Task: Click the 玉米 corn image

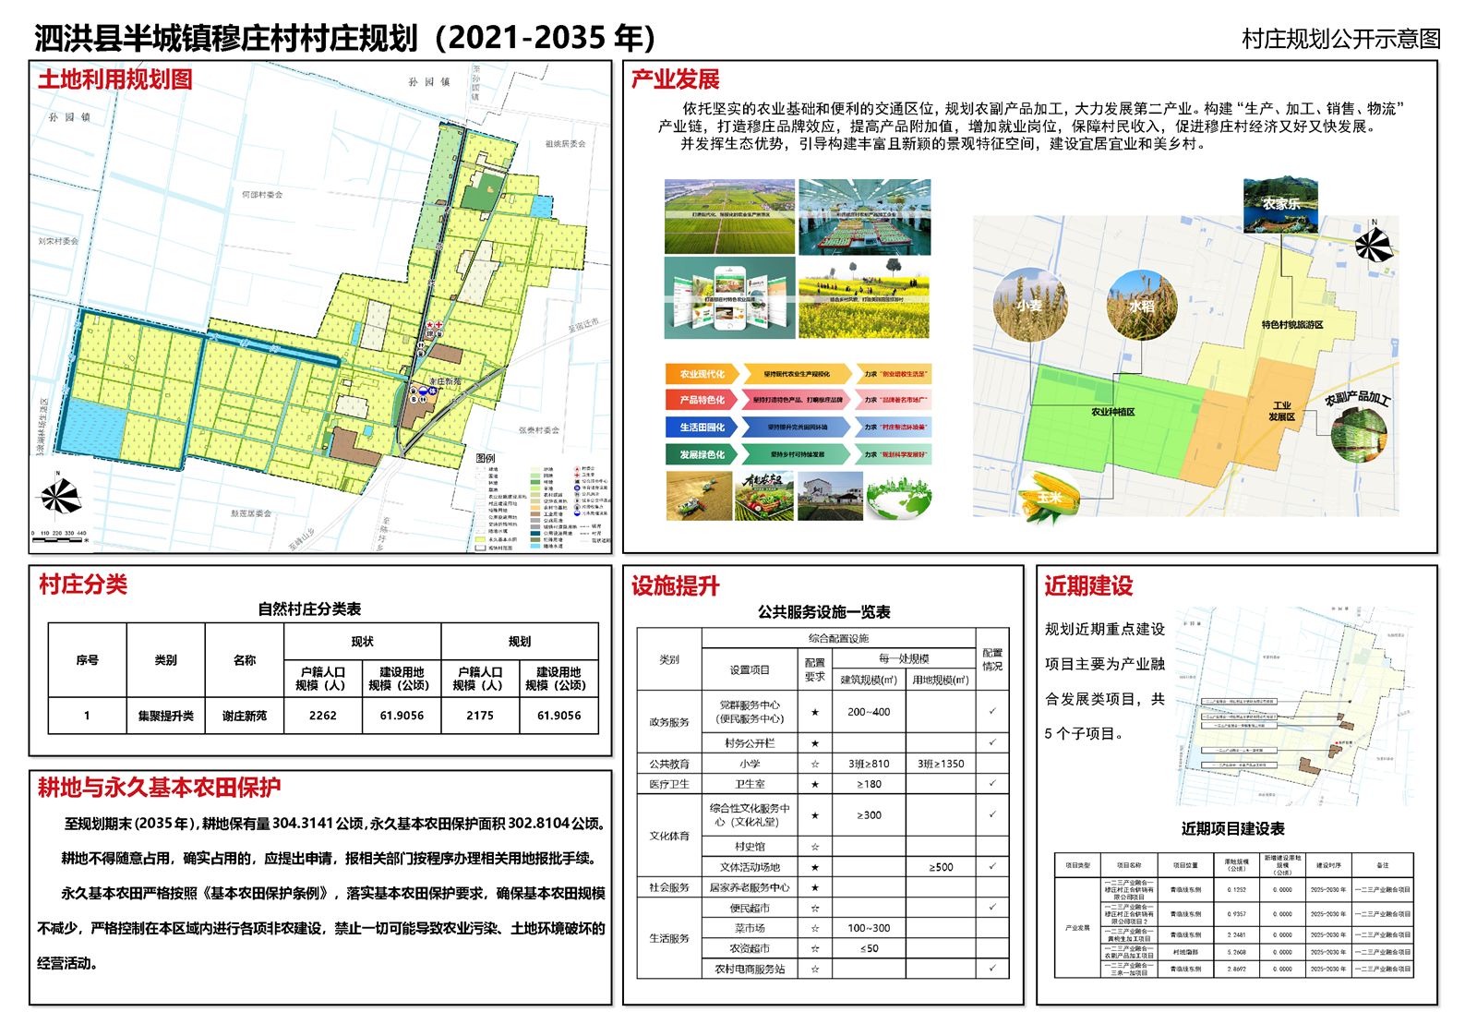Action: point(1050,496)
